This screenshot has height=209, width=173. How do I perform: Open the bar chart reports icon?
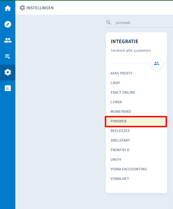point(8,88)
